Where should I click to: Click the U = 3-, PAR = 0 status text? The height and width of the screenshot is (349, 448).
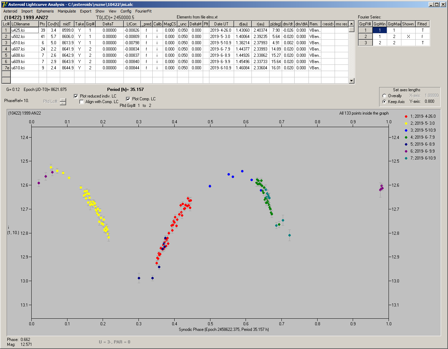pyautogui.click(x=114, y=342)
